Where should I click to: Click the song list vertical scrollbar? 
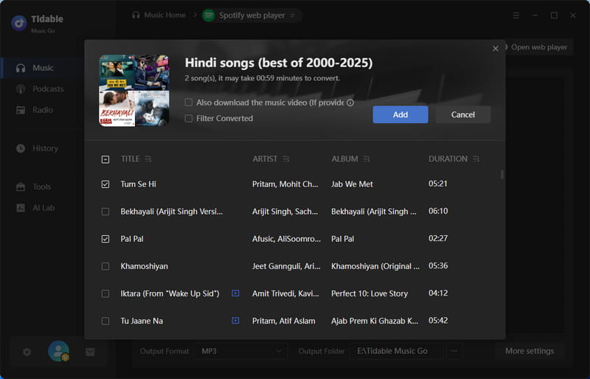coord(502,175)
